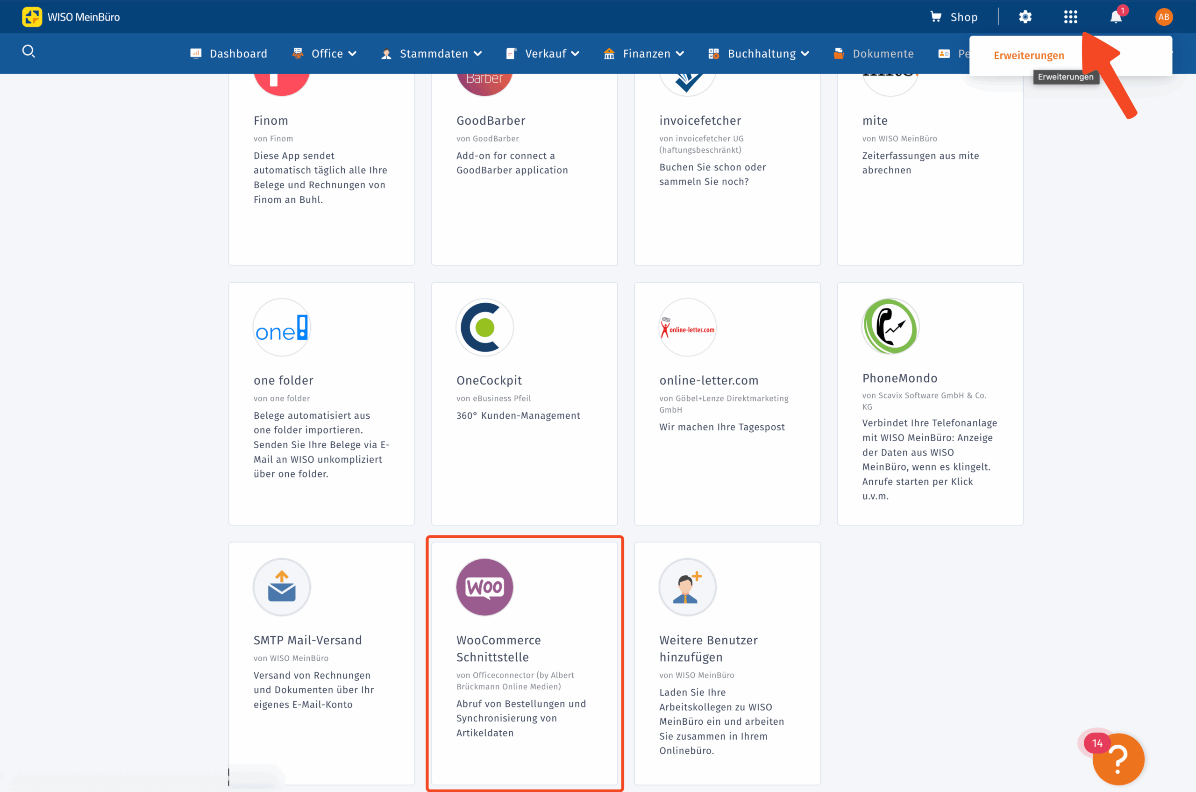This screenshot has width=1196, height=792.
Task: Click the Finanzen bank icon
Action: (x=609, y=53)
